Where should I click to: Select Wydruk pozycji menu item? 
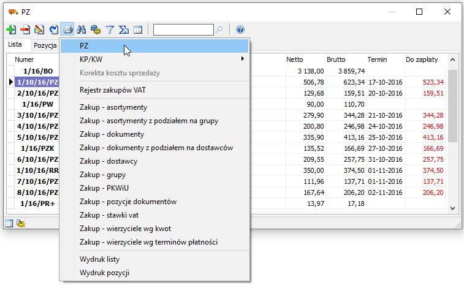coord(154,273)
